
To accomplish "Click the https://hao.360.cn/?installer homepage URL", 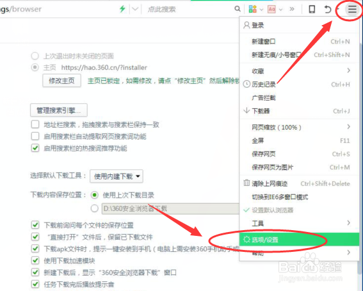I will click(x=104, y=67).
